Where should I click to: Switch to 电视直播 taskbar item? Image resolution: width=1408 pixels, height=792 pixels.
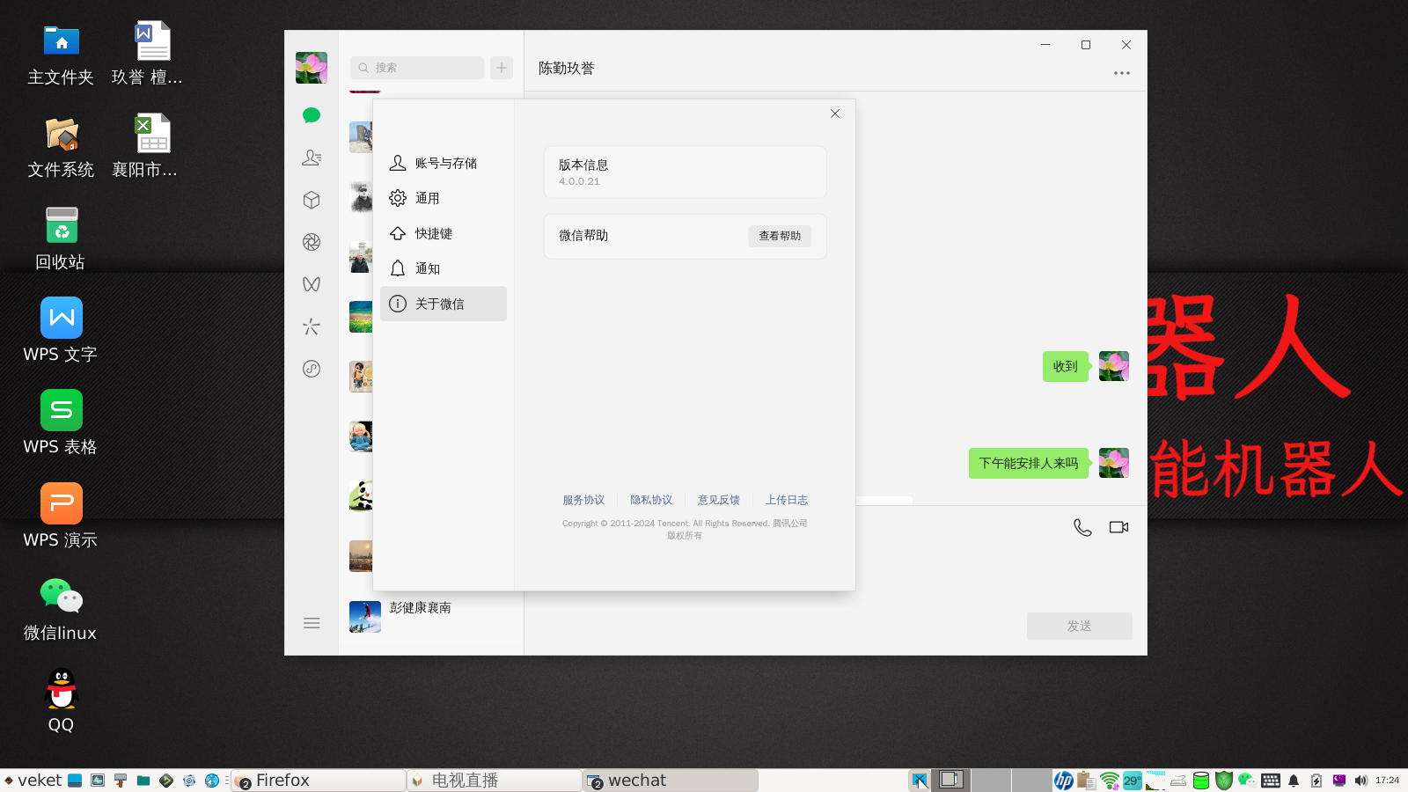(495, 781)
